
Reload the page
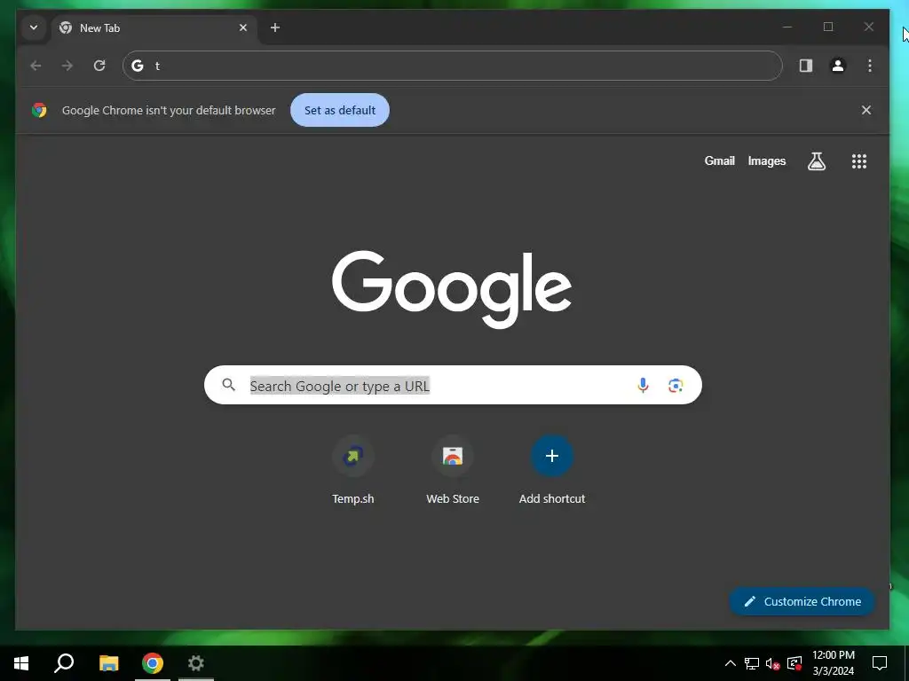tap(99, 66)
